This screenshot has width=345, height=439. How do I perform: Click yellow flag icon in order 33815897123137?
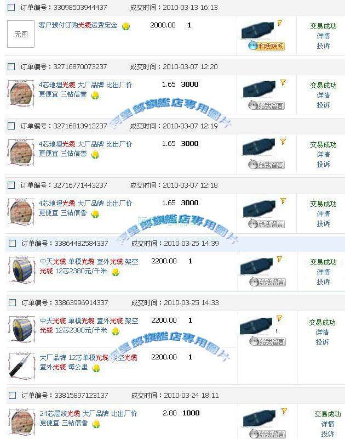click(284, 411)
